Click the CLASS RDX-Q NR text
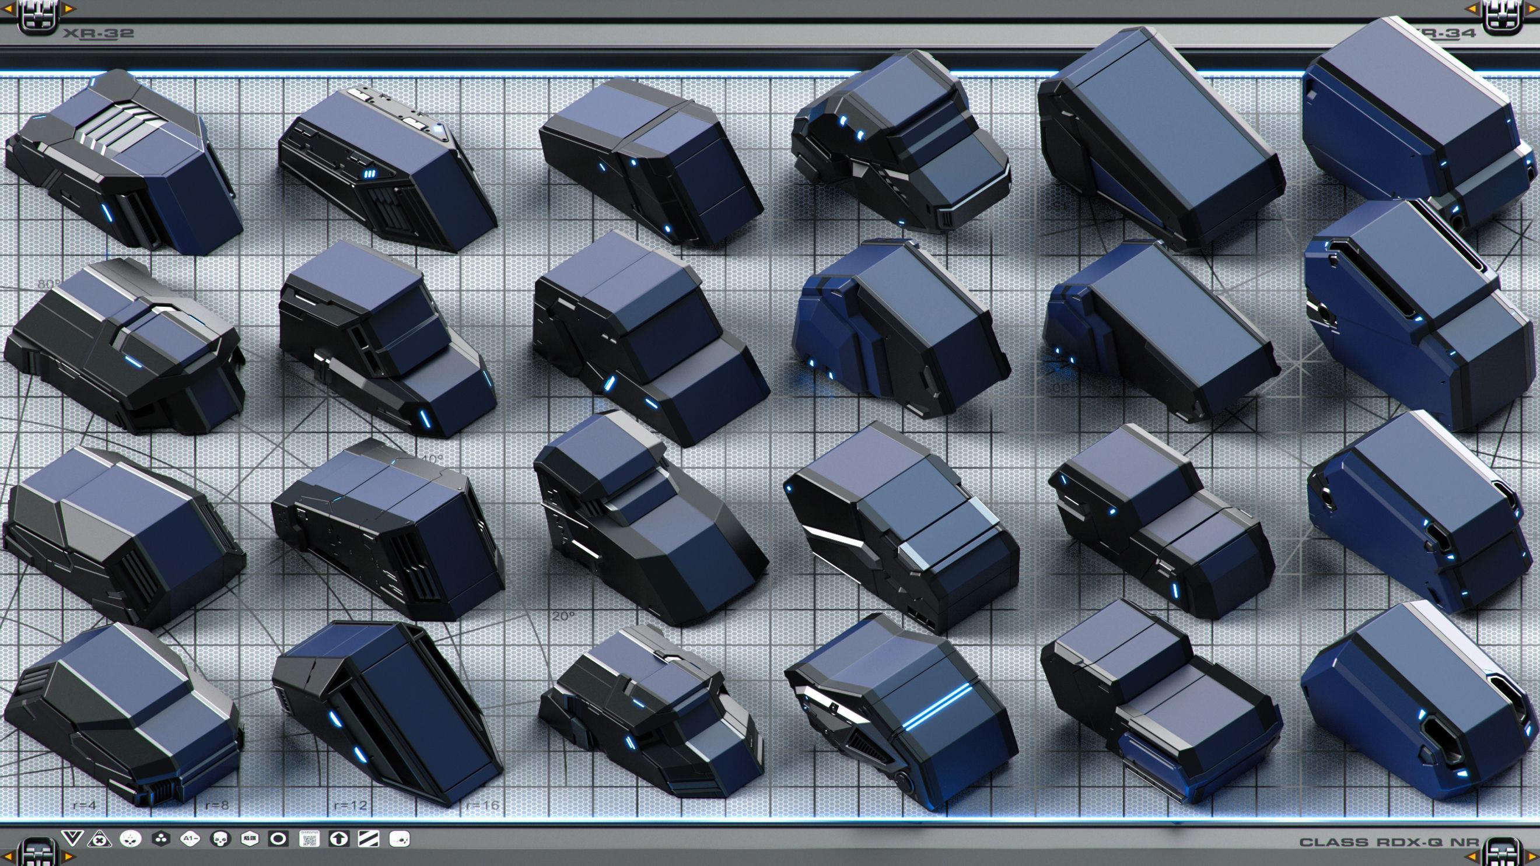 pyautogui.click(x=1389, y=843)
